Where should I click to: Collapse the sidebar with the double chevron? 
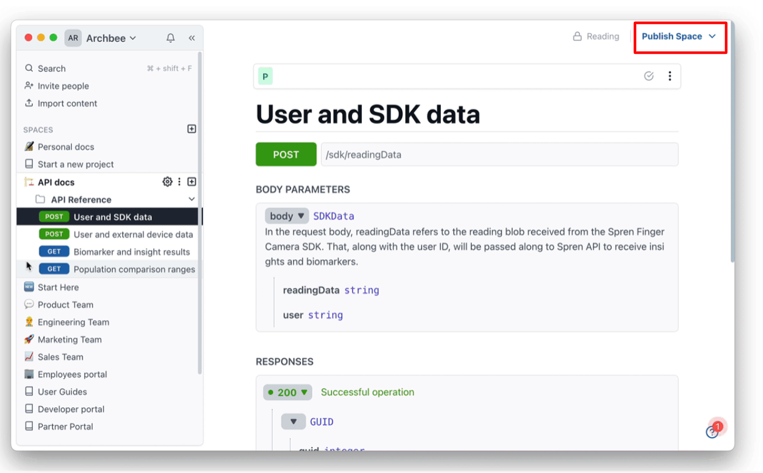(192, 37)
